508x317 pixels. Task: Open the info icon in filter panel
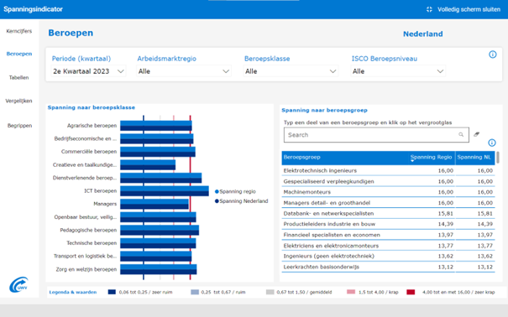[492, 55]
